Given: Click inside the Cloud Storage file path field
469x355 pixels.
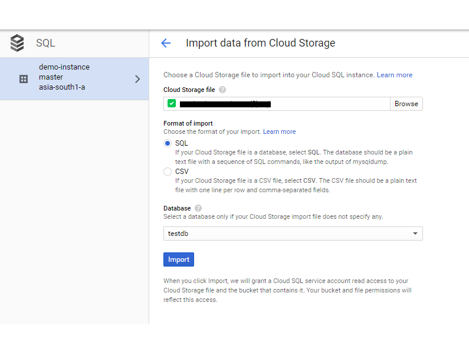Looking at the screenshot, I should 277,104.
